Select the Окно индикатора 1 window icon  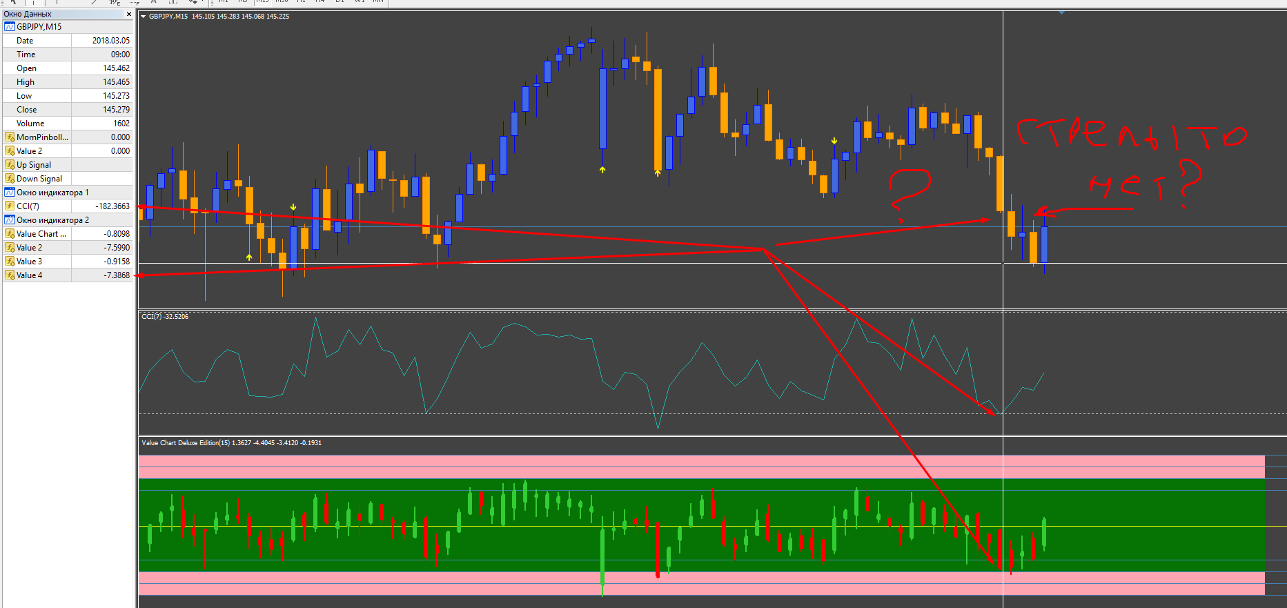[x=10, y=193]
